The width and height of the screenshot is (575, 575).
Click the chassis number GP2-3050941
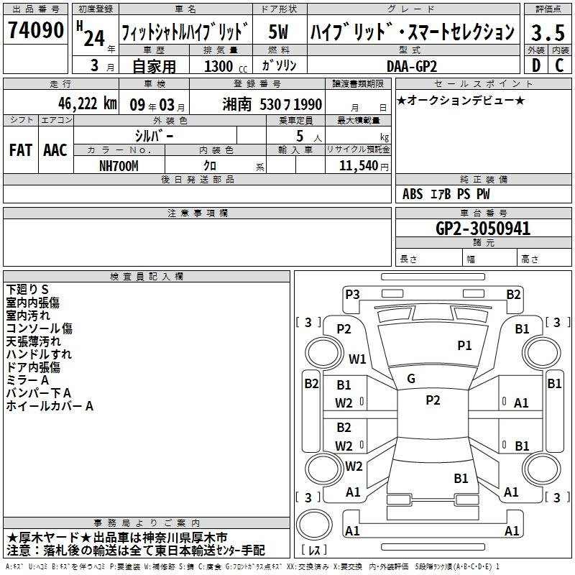click(x=483, y=229)
